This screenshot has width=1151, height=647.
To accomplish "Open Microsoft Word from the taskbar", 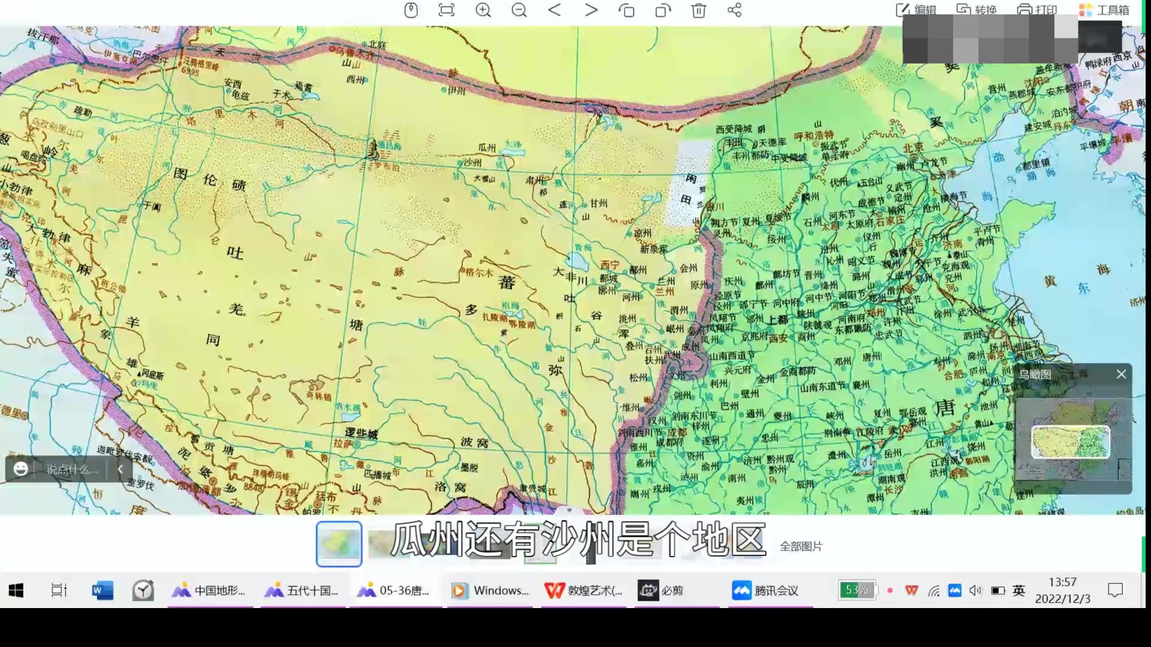I will (102, 591).
